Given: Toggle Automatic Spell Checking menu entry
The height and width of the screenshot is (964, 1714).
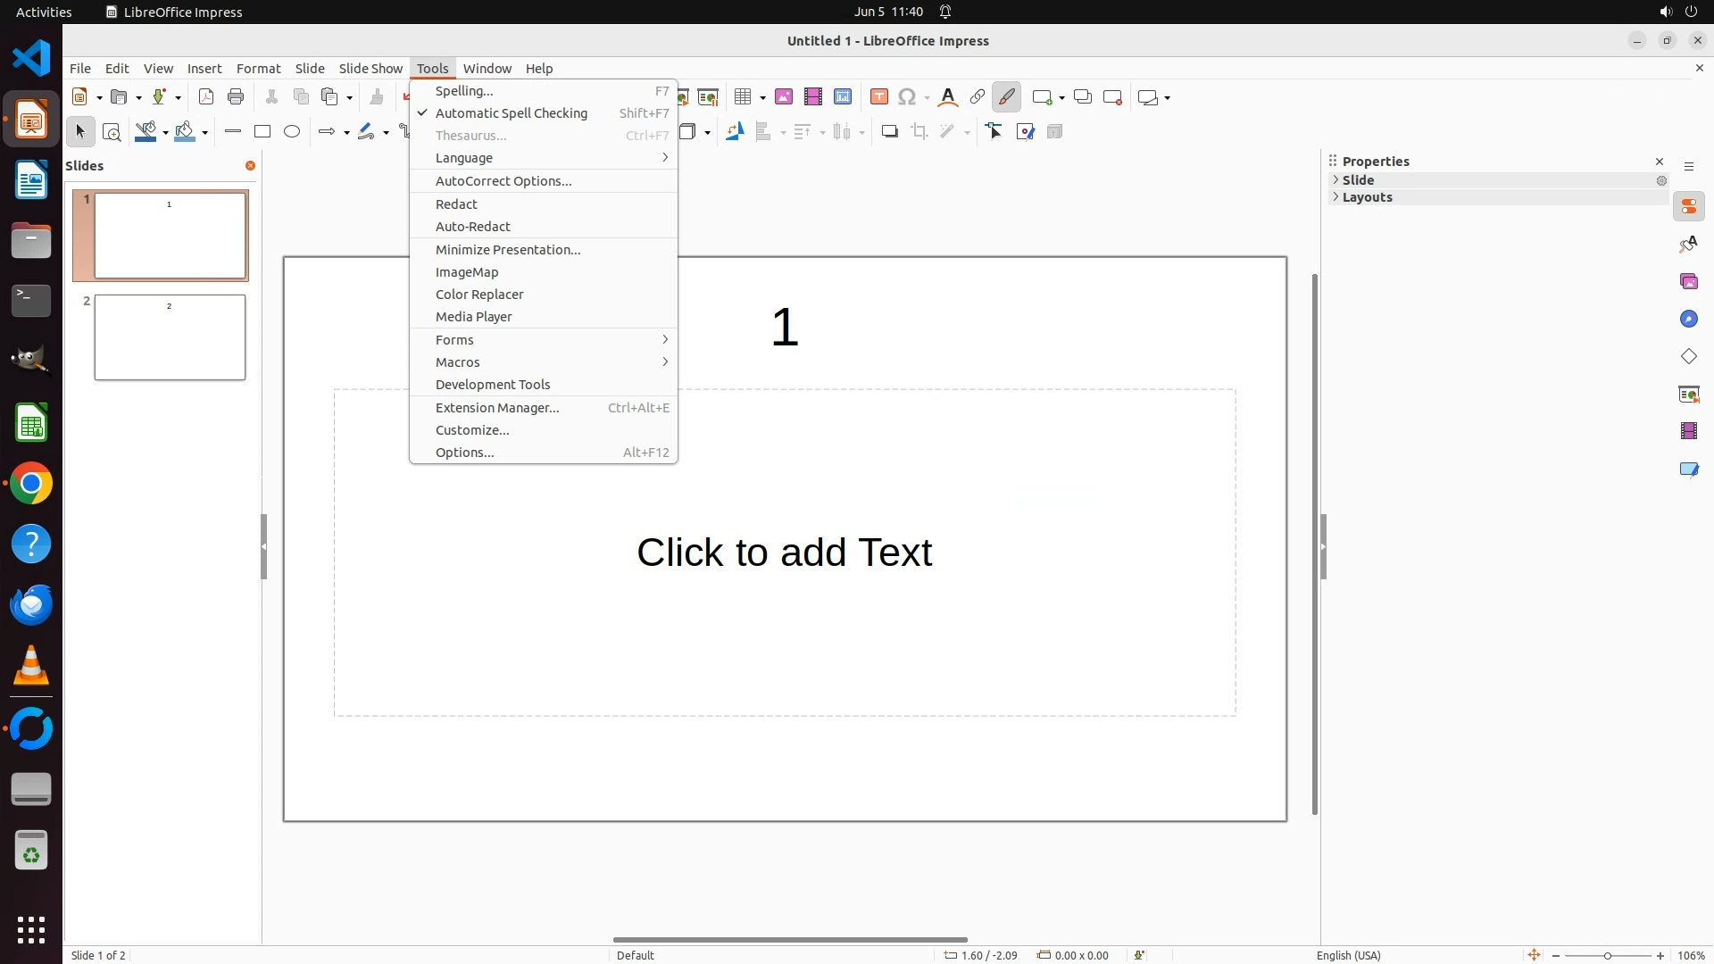Looking at the screenshot, I should pos(511,113).
